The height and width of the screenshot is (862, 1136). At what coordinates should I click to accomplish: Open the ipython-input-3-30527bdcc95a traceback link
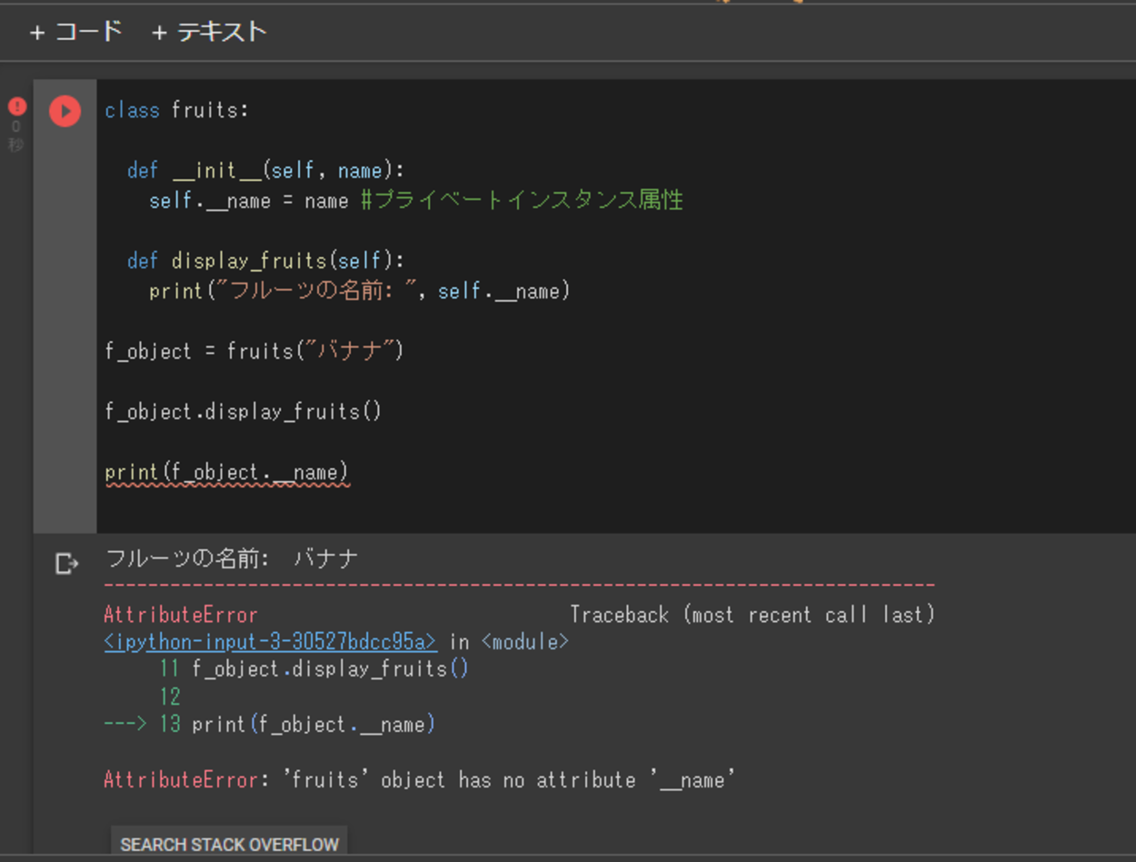click(x=270, y=642)
